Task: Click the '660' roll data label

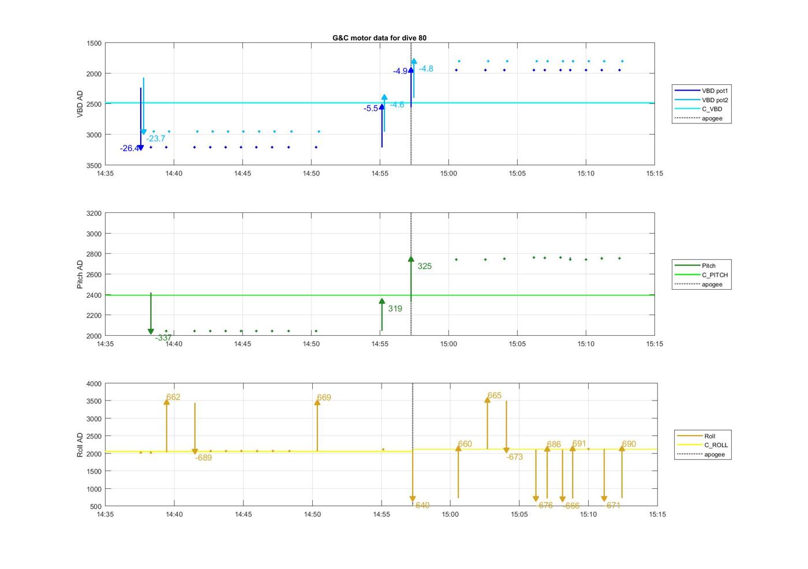Action: [x=465, y=444]
